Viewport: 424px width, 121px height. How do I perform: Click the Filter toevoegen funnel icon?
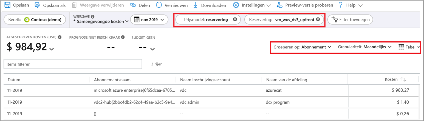pyautogui.click(x=335, y=19)
